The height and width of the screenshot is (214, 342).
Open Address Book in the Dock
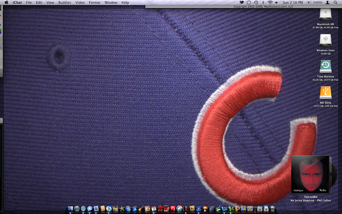103,208
